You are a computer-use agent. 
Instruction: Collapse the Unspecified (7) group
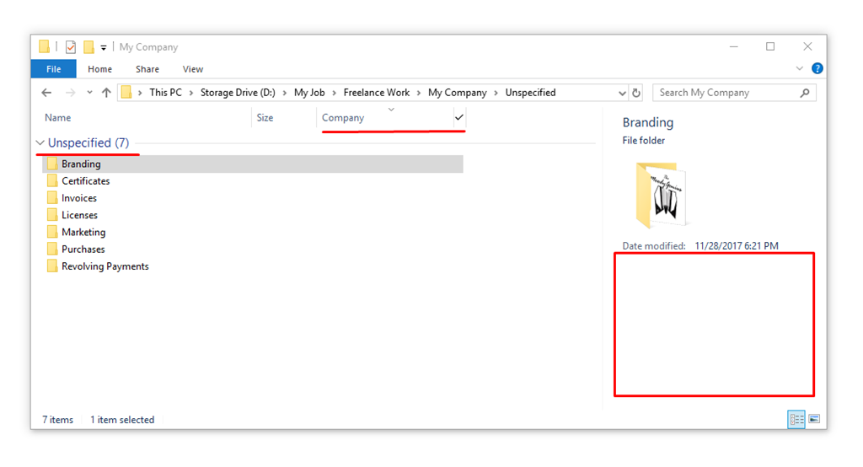pyautogui.click(x=40, y=142)
